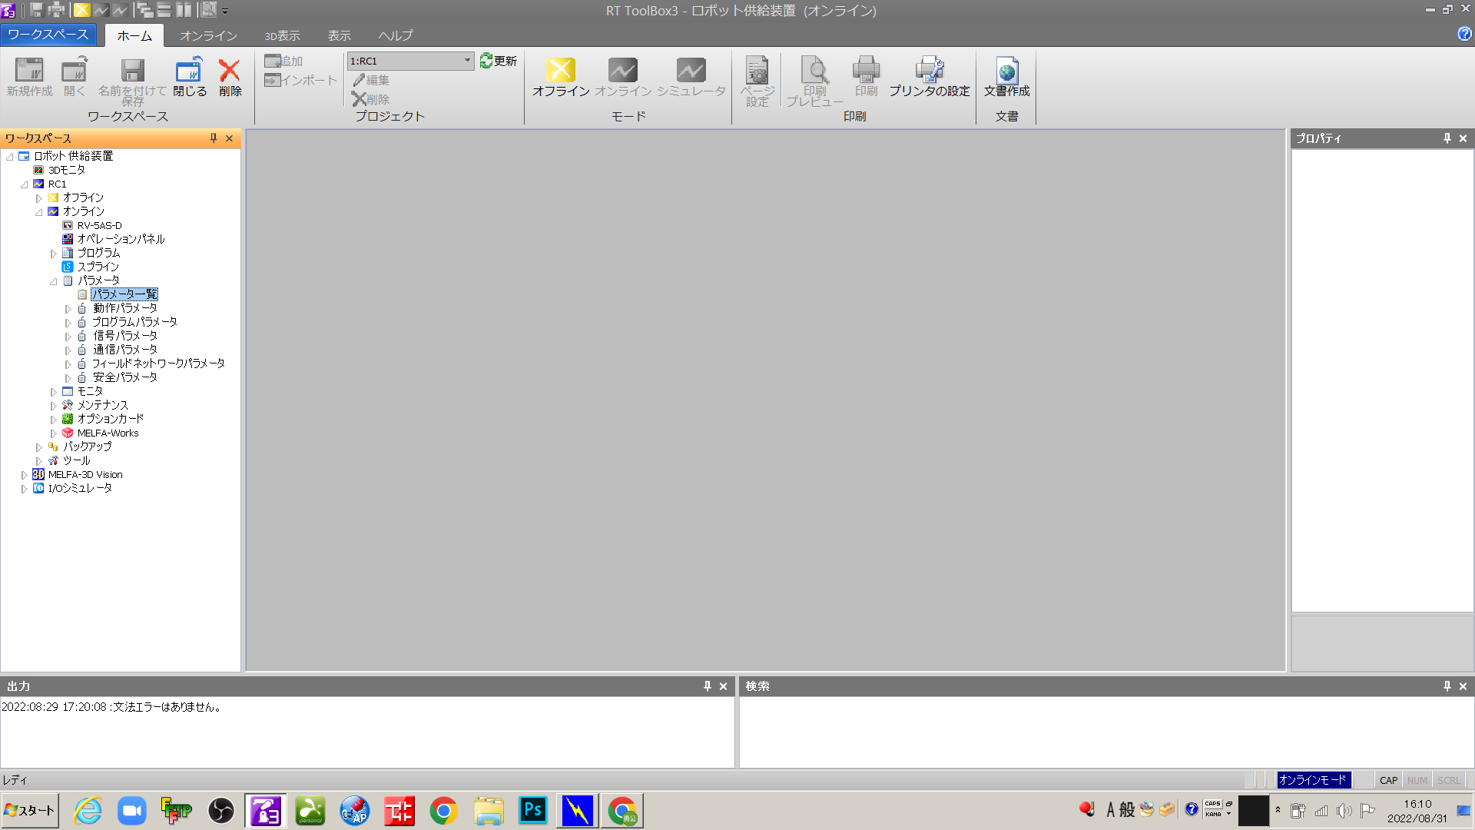1475x830 pixels.
Task: Click the Offline mode icon
Action: click(x=561, y=71)
